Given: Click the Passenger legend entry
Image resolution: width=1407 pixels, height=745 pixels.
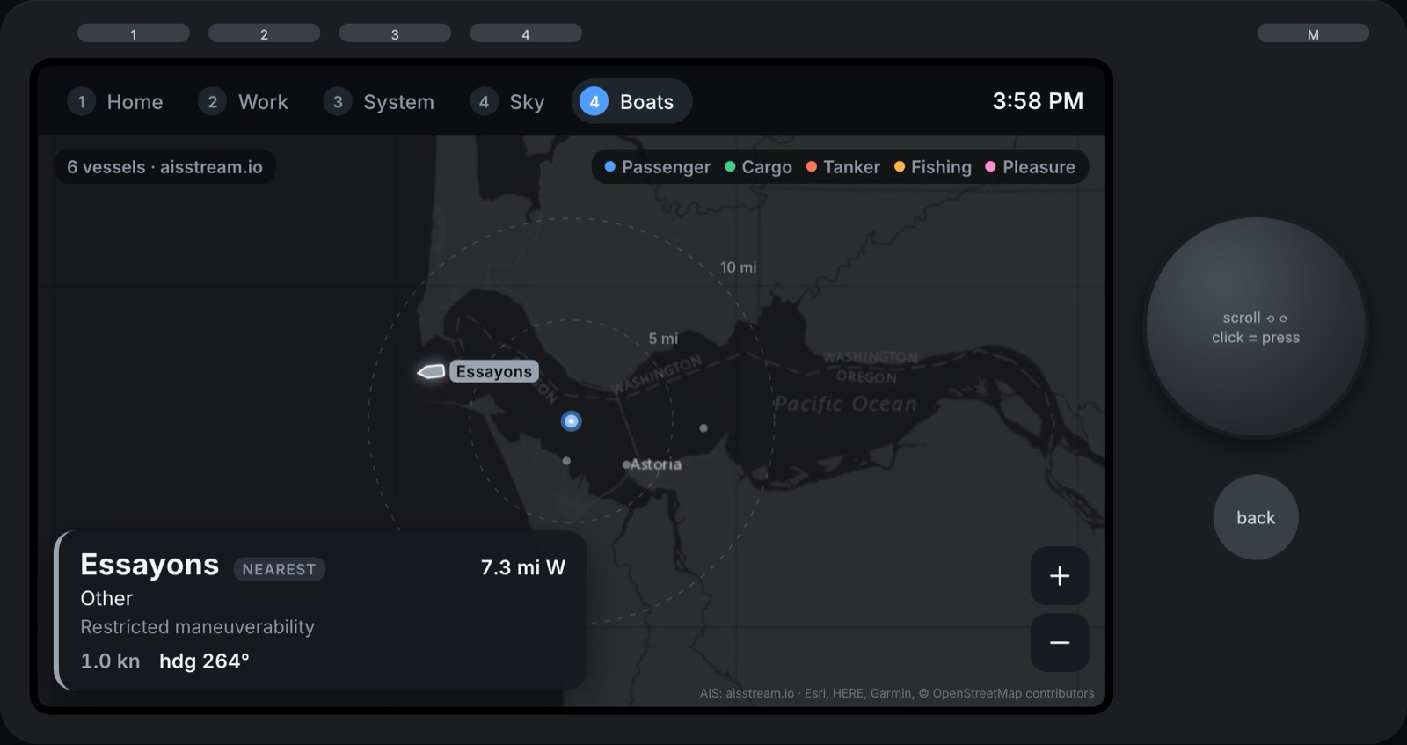Looking at the screenshot, I should [657, 167].
